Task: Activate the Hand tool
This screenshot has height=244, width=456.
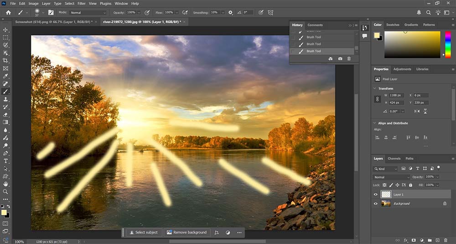Action: click(x=6, y=184)
